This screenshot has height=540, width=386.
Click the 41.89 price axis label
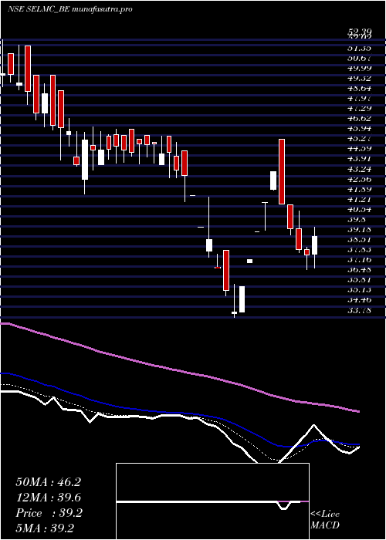pos(358,189)
